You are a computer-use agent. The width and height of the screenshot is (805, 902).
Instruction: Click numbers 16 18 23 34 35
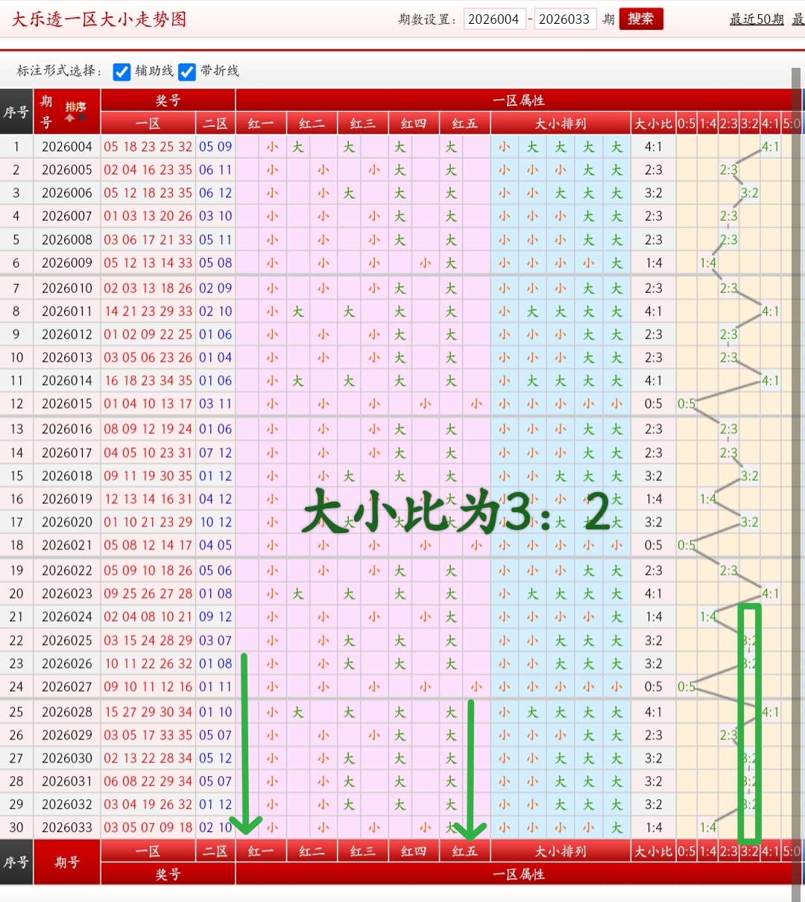click(x=148, y=380)
